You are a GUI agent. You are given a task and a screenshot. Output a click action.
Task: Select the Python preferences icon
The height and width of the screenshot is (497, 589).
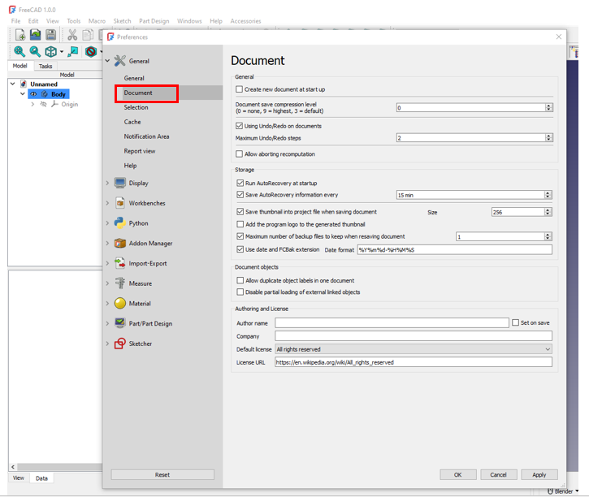[x=120, y=223]
